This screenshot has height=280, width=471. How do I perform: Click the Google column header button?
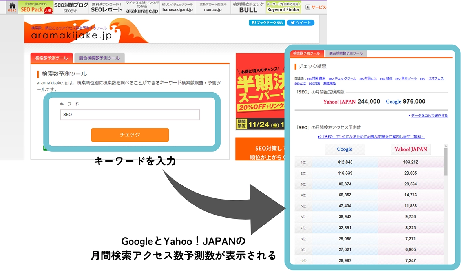pos(345,149)
